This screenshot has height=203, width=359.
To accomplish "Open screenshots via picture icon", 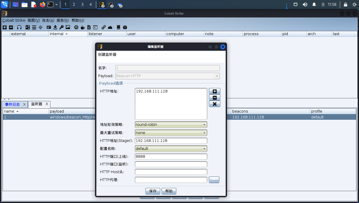I will click(68, 27).
